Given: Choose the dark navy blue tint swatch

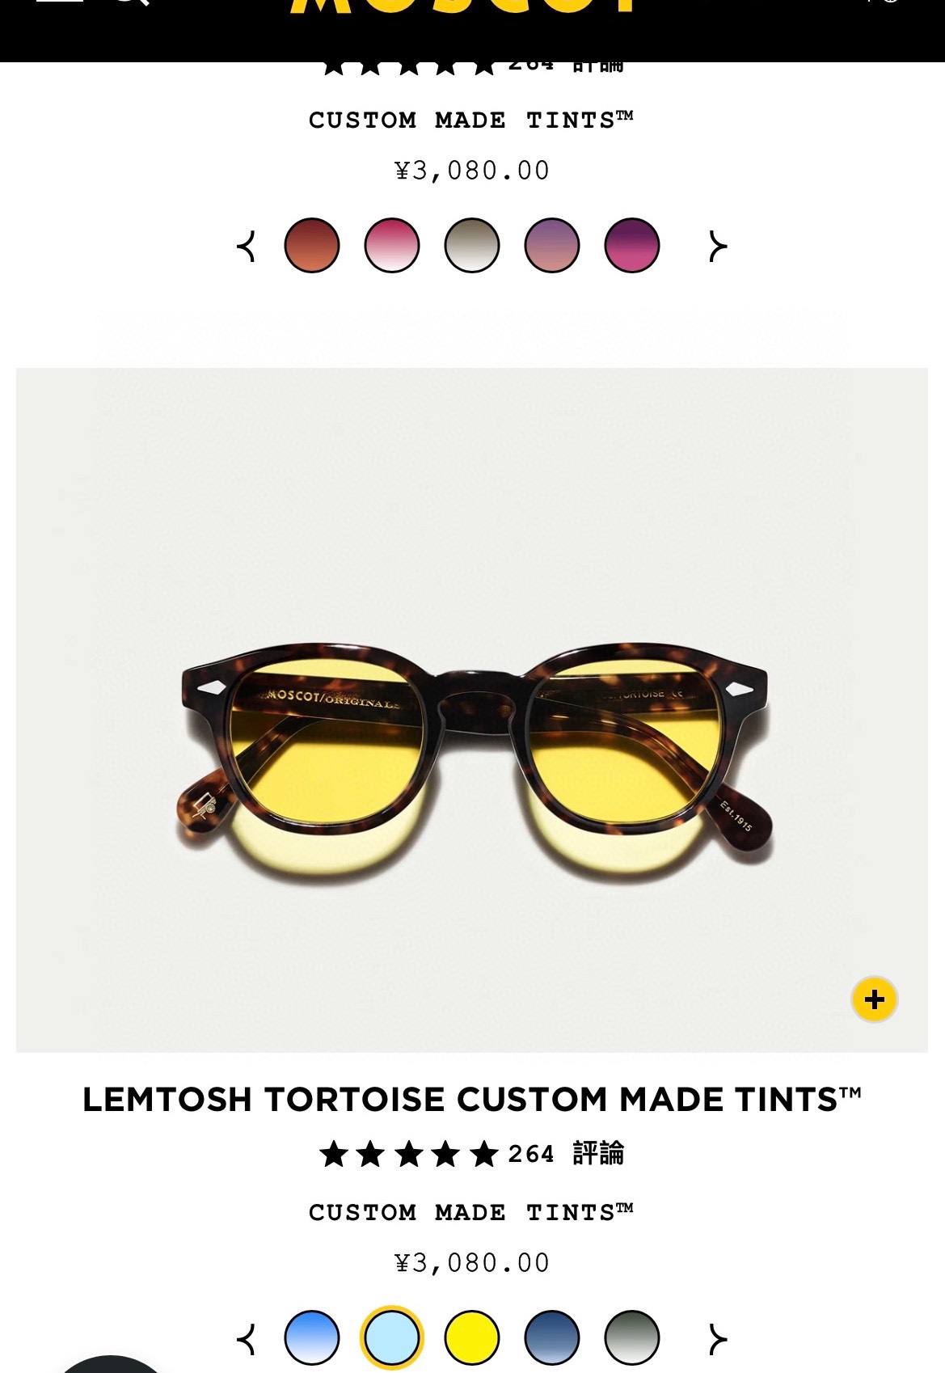Looking at the screenshot, I should (552, 1337).
